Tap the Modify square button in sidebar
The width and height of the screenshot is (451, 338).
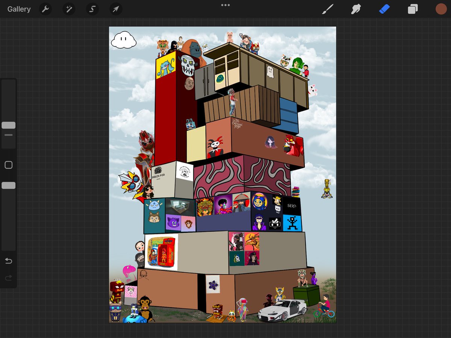click(x=9, y=165)
